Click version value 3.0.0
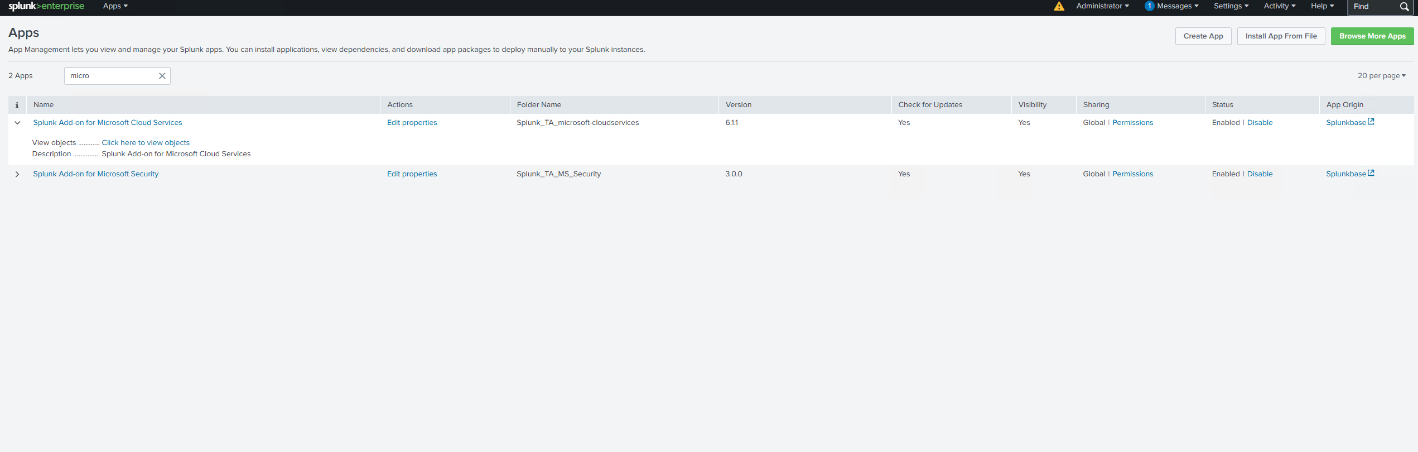Image resolution: width=1418 pixels, height=452 pixels. coord(734,174)
